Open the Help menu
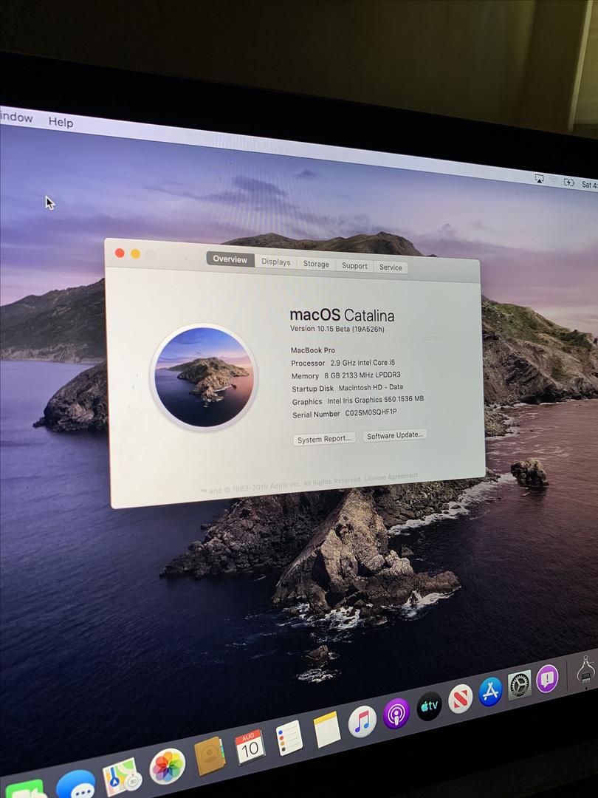Image resolution: width=598 pixels, height=798 pixels. click(x=61, y=122)
